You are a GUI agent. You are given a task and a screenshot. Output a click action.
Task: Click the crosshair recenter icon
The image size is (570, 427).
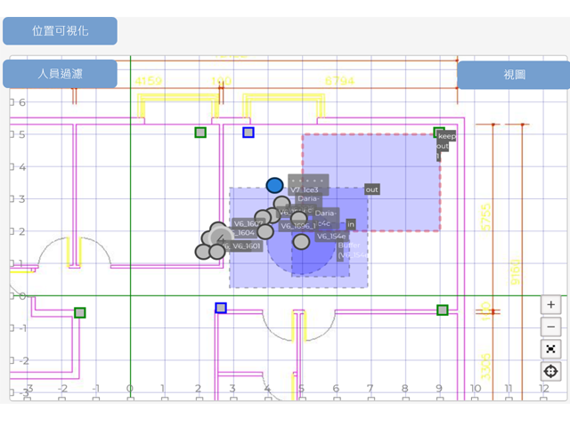(x=550, y=371)
